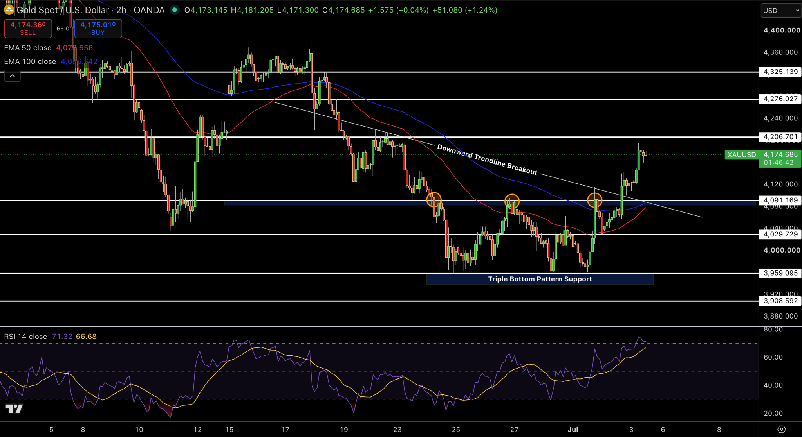This screenshot has height=437, width=802.
Task: Click the blue BUY 4,175.01 button
Action: point(98,29)
